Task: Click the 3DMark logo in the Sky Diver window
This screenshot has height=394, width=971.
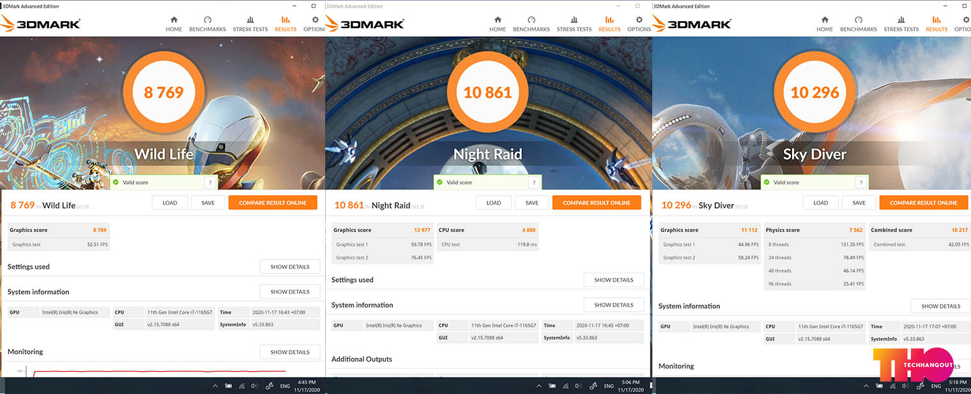Action: (x=691, y=24)
